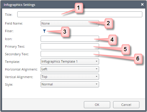
Task: Expand the Template dropdown list
Action: 70,61
